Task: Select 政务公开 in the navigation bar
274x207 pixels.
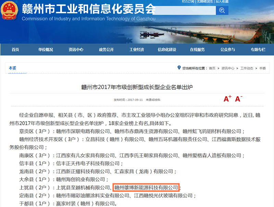Action: pos(106,50)
